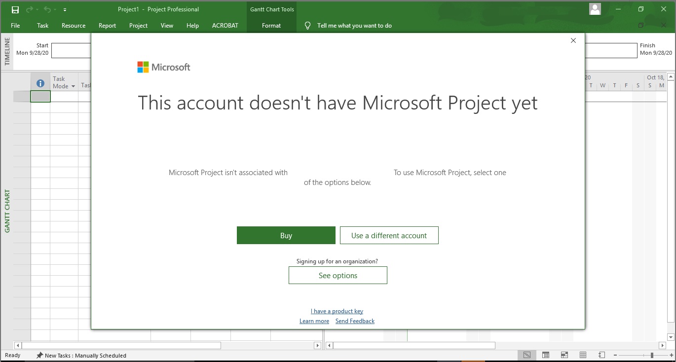The width and height of the screenshot is (676, 362).
Task: Open the Task ribbon tab
Action: point(43,26)
